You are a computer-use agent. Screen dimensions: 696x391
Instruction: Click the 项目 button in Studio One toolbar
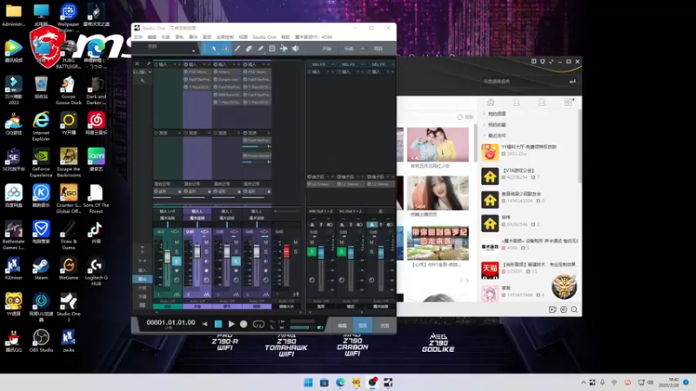tap(378, 49)
